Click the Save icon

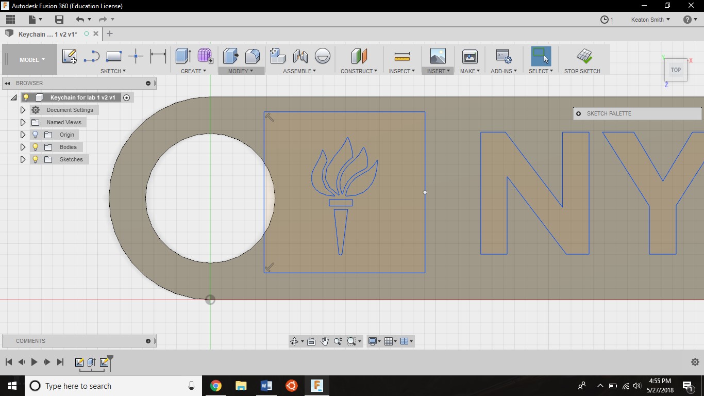[x=59, y=20]
